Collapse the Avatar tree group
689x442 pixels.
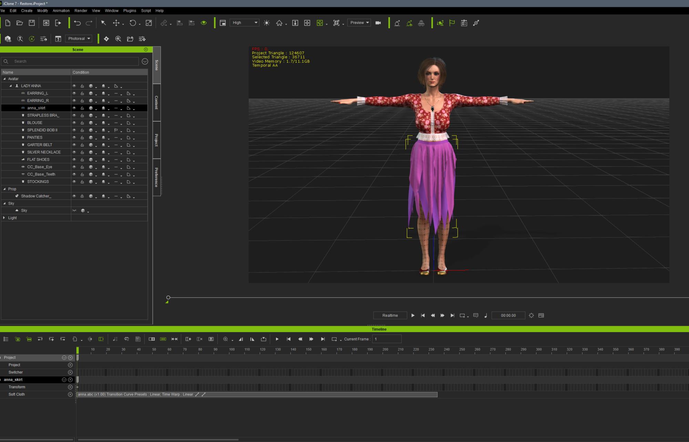coord(4,79)
